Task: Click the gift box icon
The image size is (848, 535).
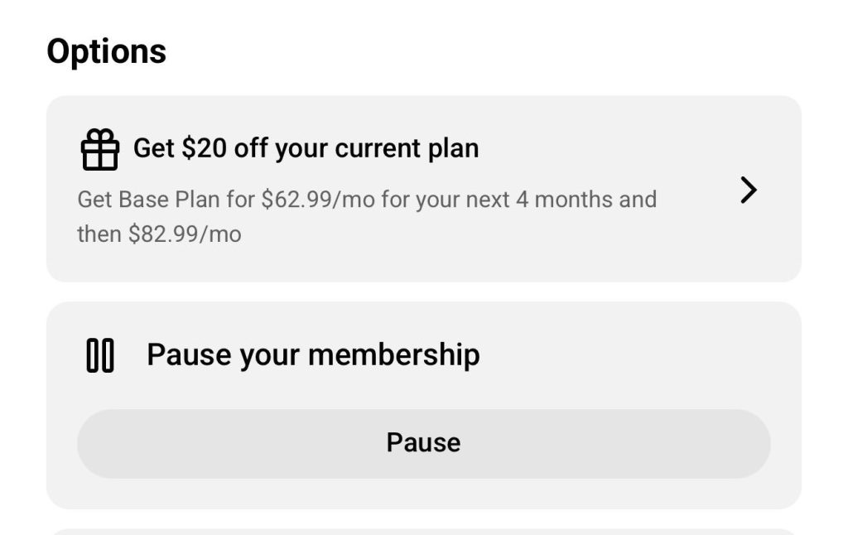Action: (x=100, y=150)
